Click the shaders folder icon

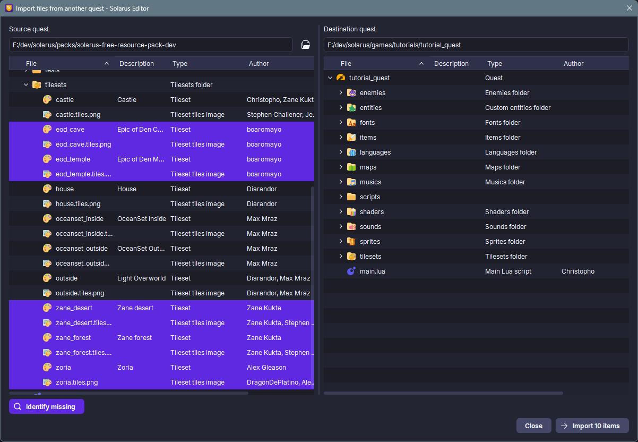(x=351, y=211)
